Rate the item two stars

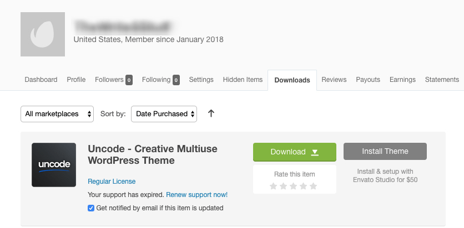pyautogui.click(x=283, y=186)
